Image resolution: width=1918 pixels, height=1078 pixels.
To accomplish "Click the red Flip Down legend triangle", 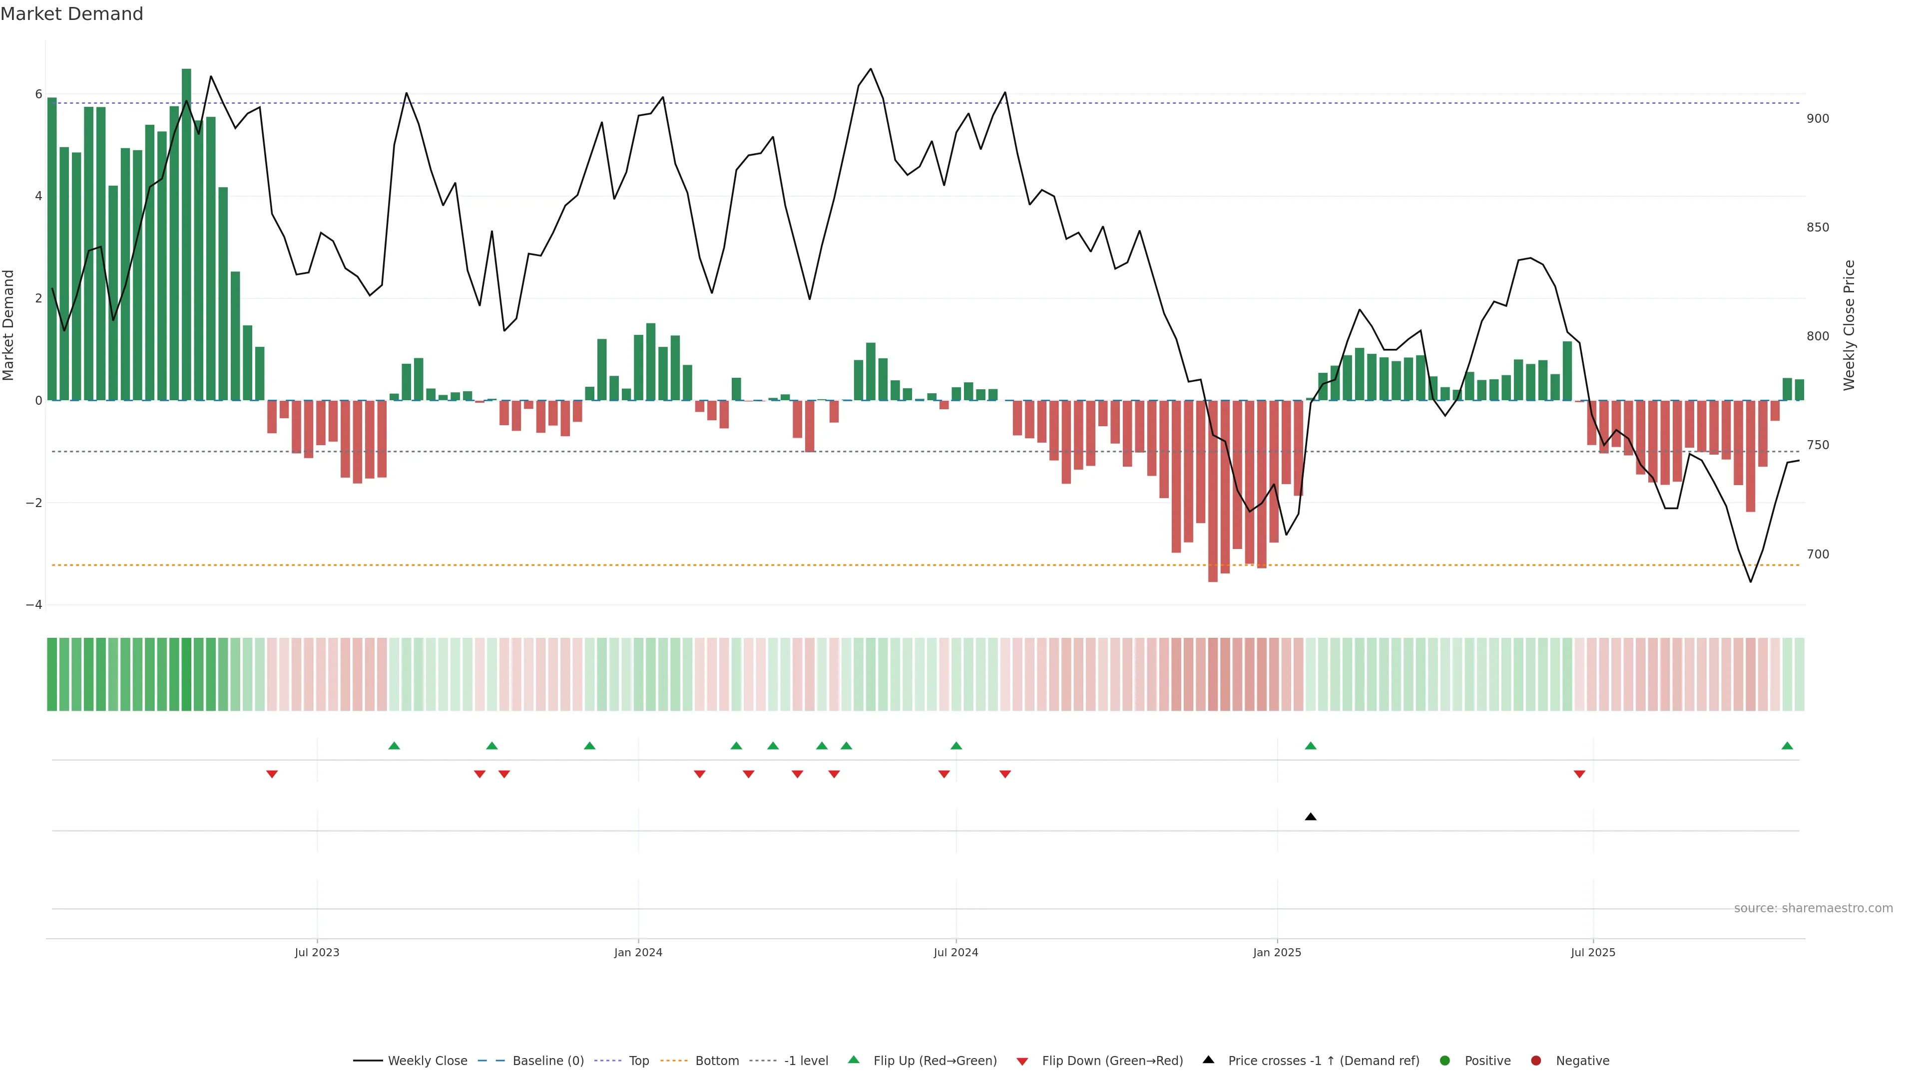I will tap(1021, 1061).
